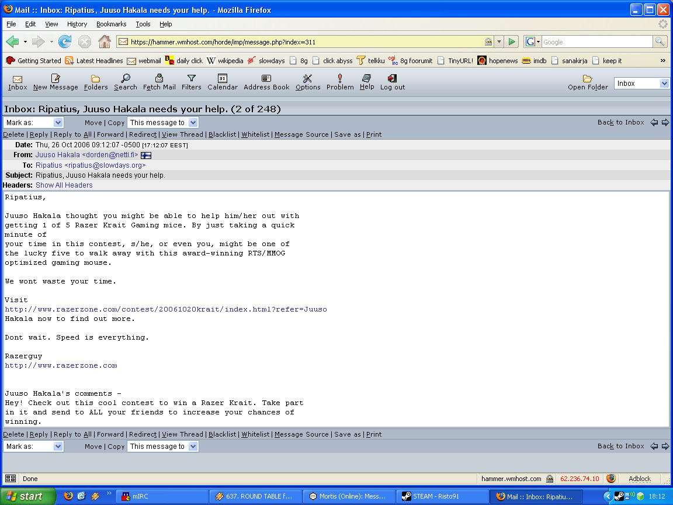Show more bookmarks chevron
The height and width of the screenshot is (505, 673).
[x=662, y=61]
